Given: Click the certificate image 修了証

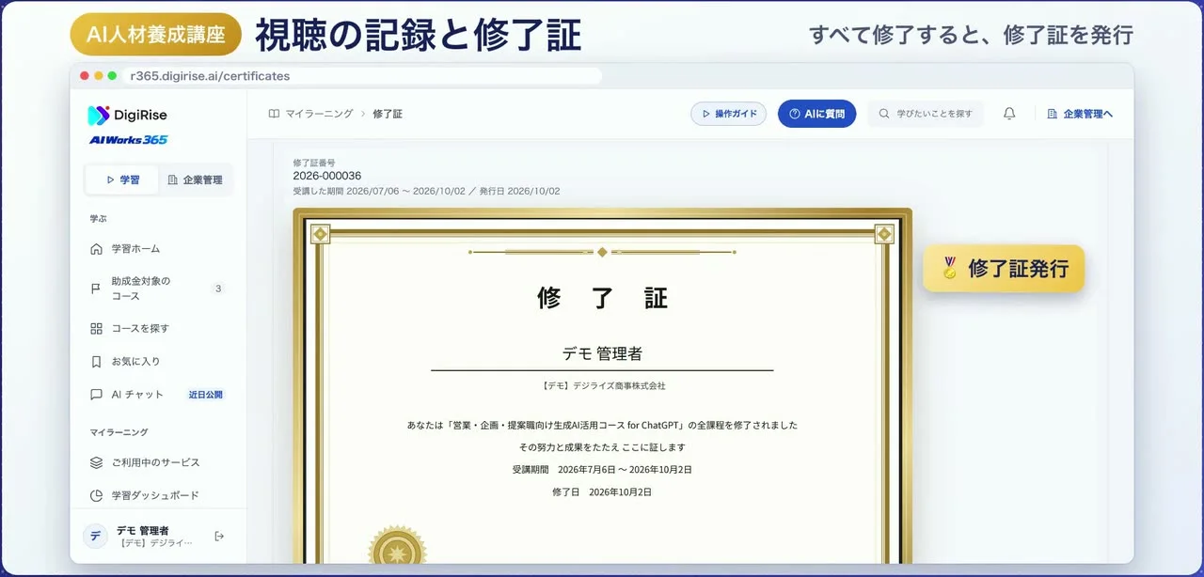Looking at the screenshot, I should click(x=602, y=385).
